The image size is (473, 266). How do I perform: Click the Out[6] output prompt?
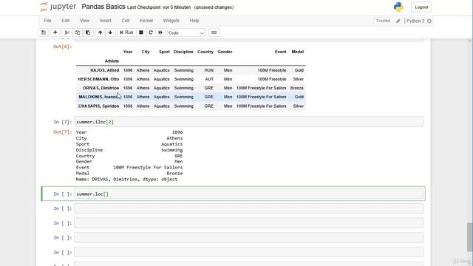click(62, 47)
